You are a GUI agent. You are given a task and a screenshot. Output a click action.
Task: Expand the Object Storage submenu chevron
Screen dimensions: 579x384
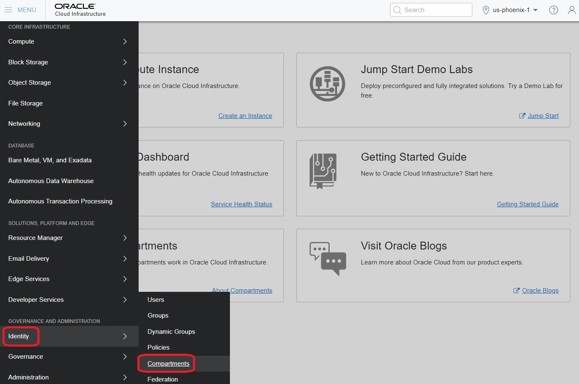click(125, 83)
